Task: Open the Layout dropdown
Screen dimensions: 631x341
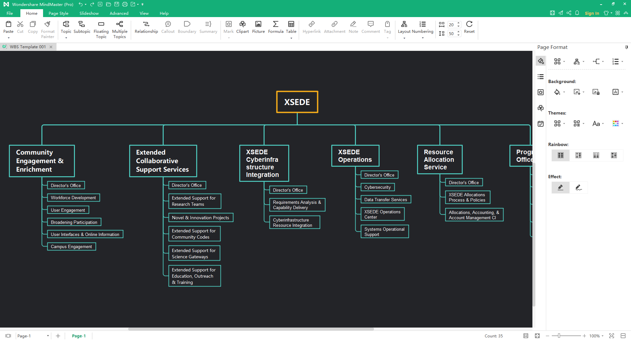Action: (404, 30)
